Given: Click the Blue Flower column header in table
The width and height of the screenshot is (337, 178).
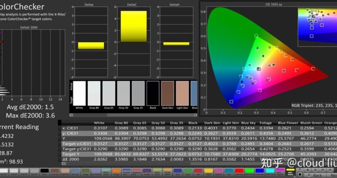Looking at the screenshot, I should click(288, 123).
